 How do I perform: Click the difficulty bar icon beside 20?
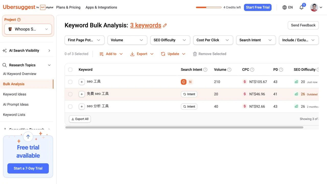(x=296, y=82)
